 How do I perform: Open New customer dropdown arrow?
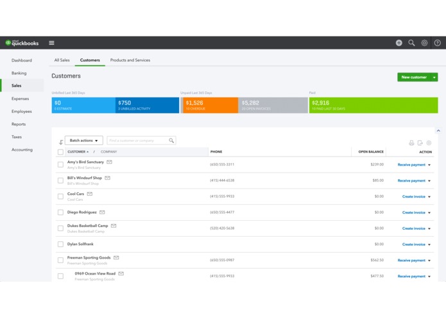pyautogui.click(x=434, y=77)
